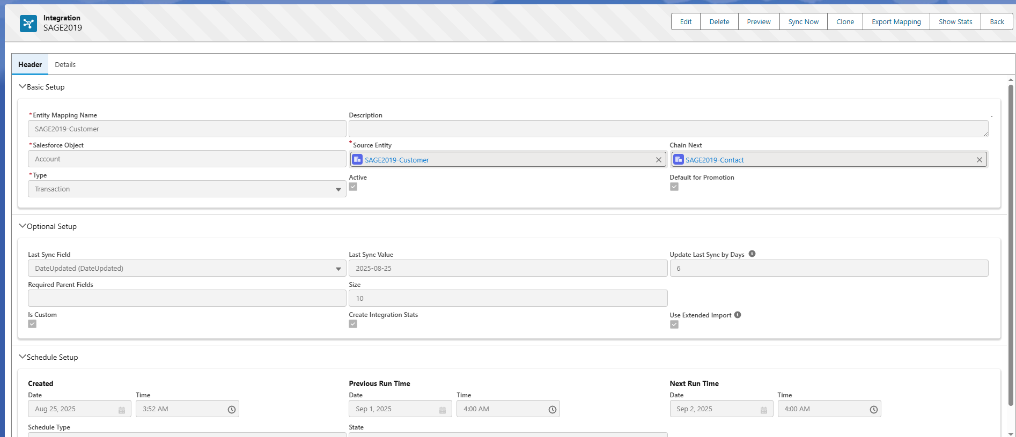Click the Clone button
1016x437 pixels.
pyautogui.click(x=845, y=21)
